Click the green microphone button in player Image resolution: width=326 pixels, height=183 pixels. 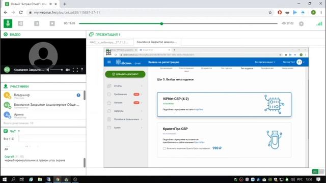pyautogui.click(x=8, y=23)
